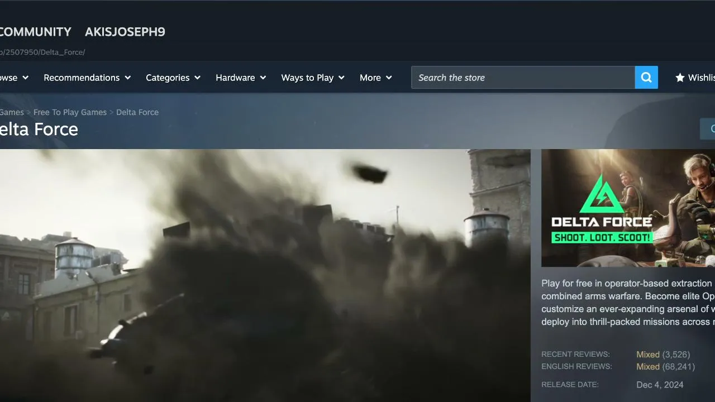Image resolution: width=715 pixels, height=402 pixels.
Task: Open the Recommendations dropdown menu
Action: point(87,78)
